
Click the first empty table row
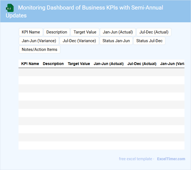pyautogui.click(x=101, y=72)
